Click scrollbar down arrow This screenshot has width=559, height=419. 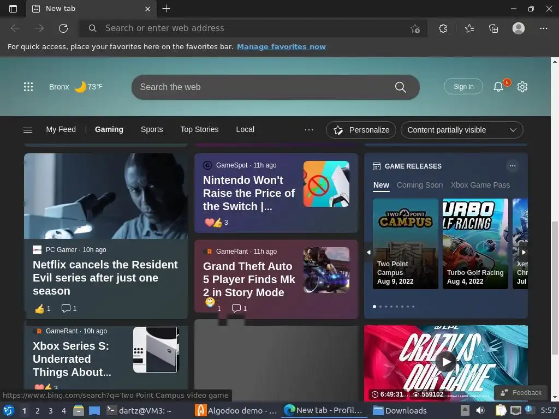(x=555, y=397)
